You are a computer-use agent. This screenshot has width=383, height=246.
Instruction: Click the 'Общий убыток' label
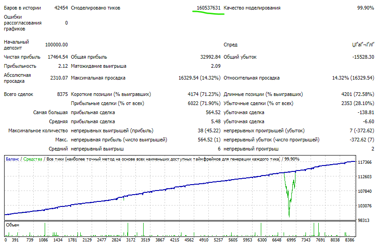point(240,57)
